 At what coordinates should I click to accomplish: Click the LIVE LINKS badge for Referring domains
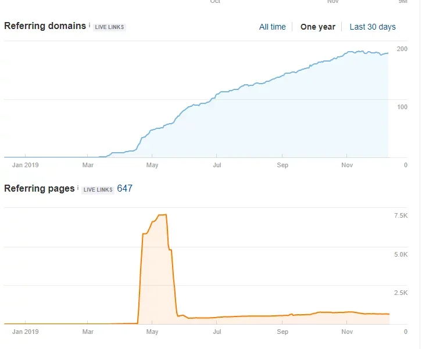coord(109,27)
